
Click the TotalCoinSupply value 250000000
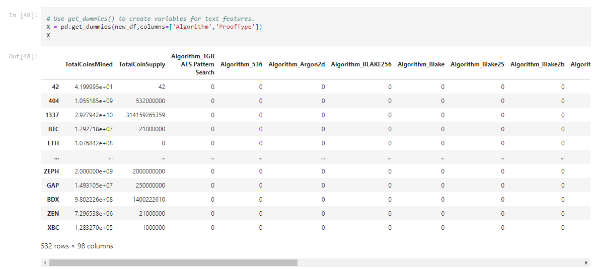(x=151, y=186)
